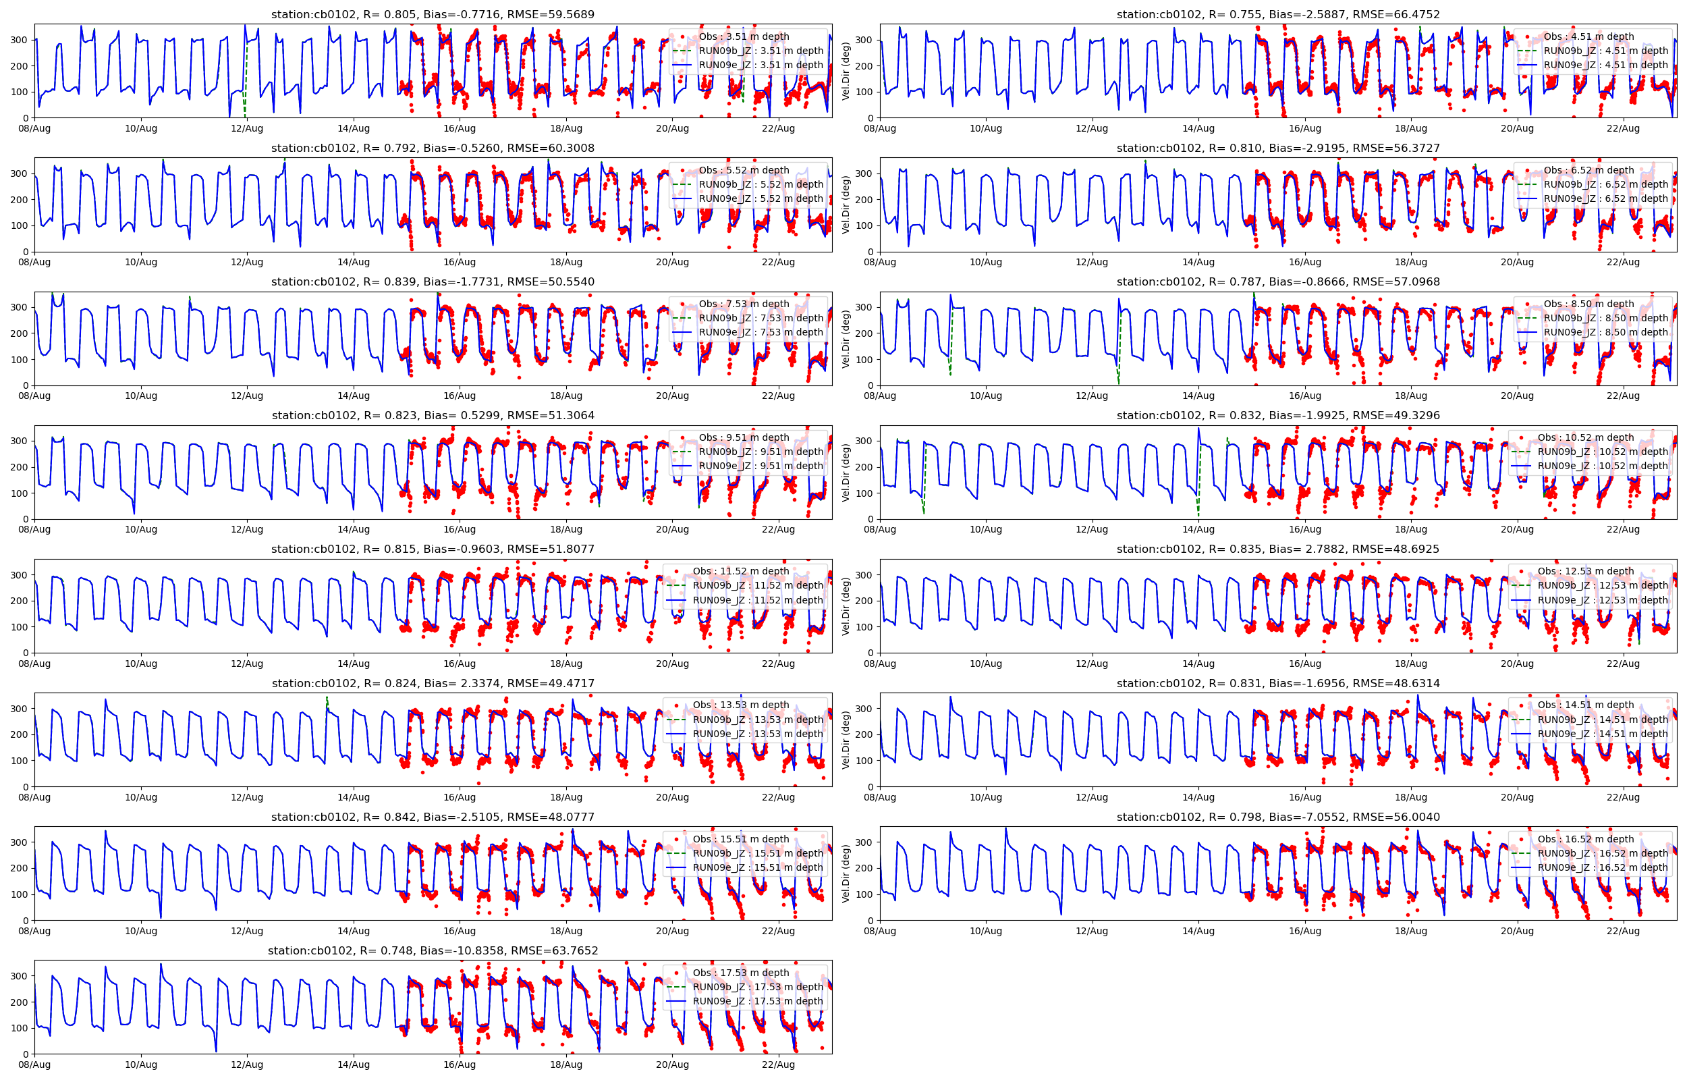Click the plot title with R= 0.815

pos(433,549)
